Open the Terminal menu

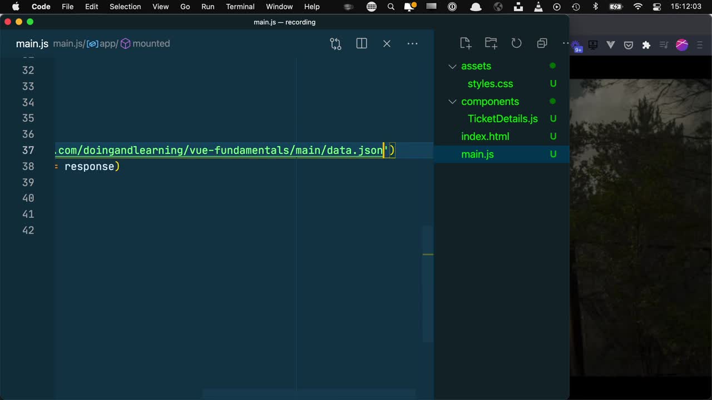[240, 7]
